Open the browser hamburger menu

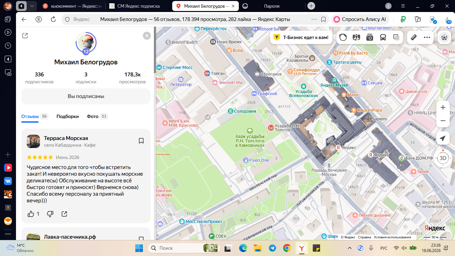click(403, 6)
